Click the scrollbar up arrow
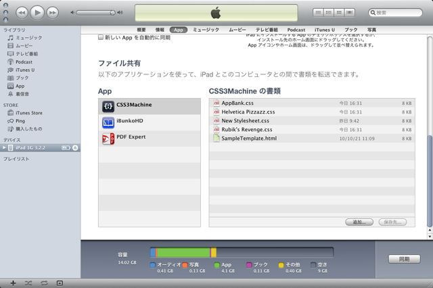Viewport: 433px width, 288px height. 430,230
